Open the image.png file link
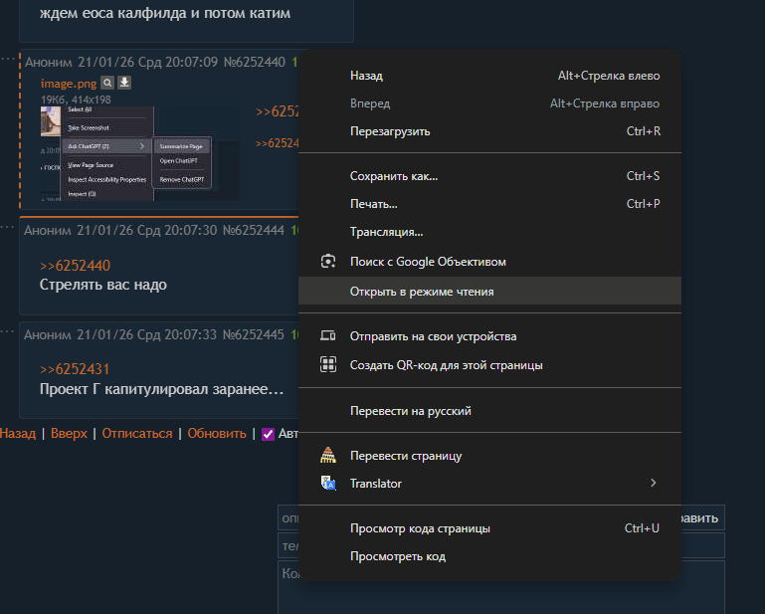 click(x=69, y=84)
